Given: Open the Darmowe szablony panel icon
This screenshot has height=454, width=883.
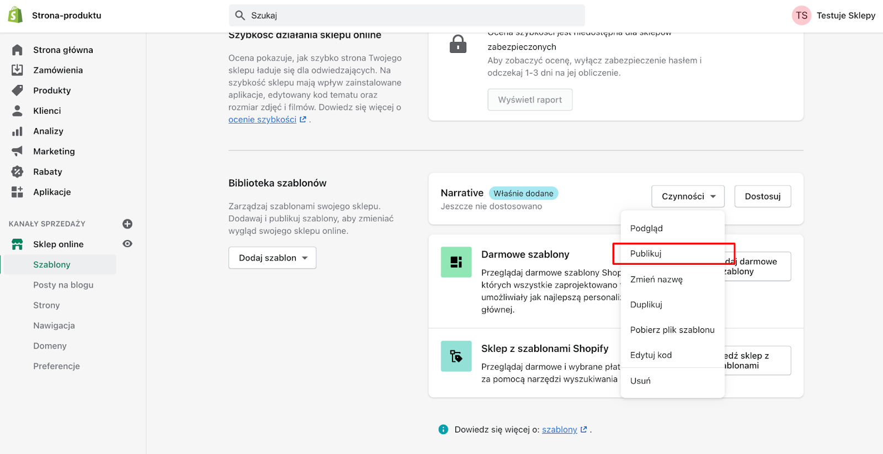Looking at the screenshot, I should click(x=455, y=261).
